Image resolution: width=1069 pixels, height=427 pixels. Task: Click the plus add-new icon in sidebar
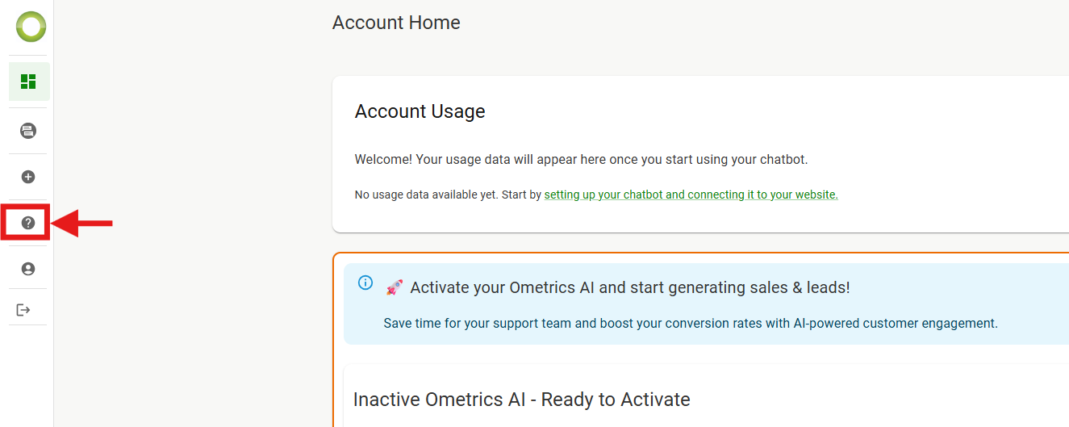(x=28, y=177)
